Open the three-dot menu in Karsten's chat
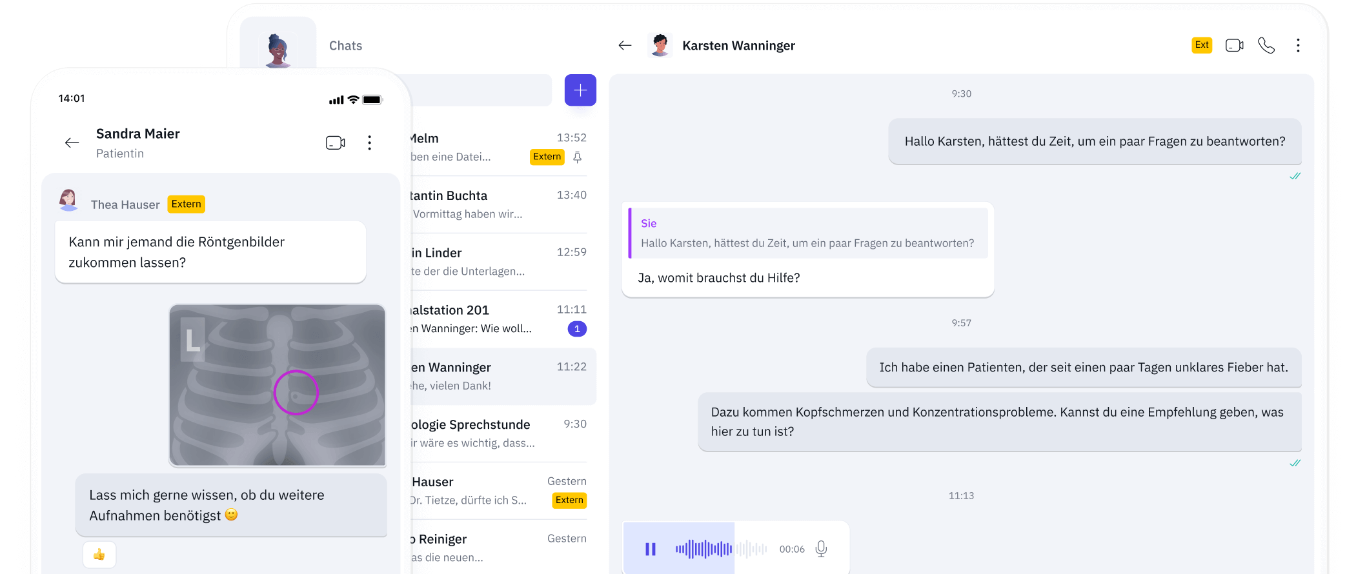This screenshot has width=1356, height=574. [x=1298, y=45]
